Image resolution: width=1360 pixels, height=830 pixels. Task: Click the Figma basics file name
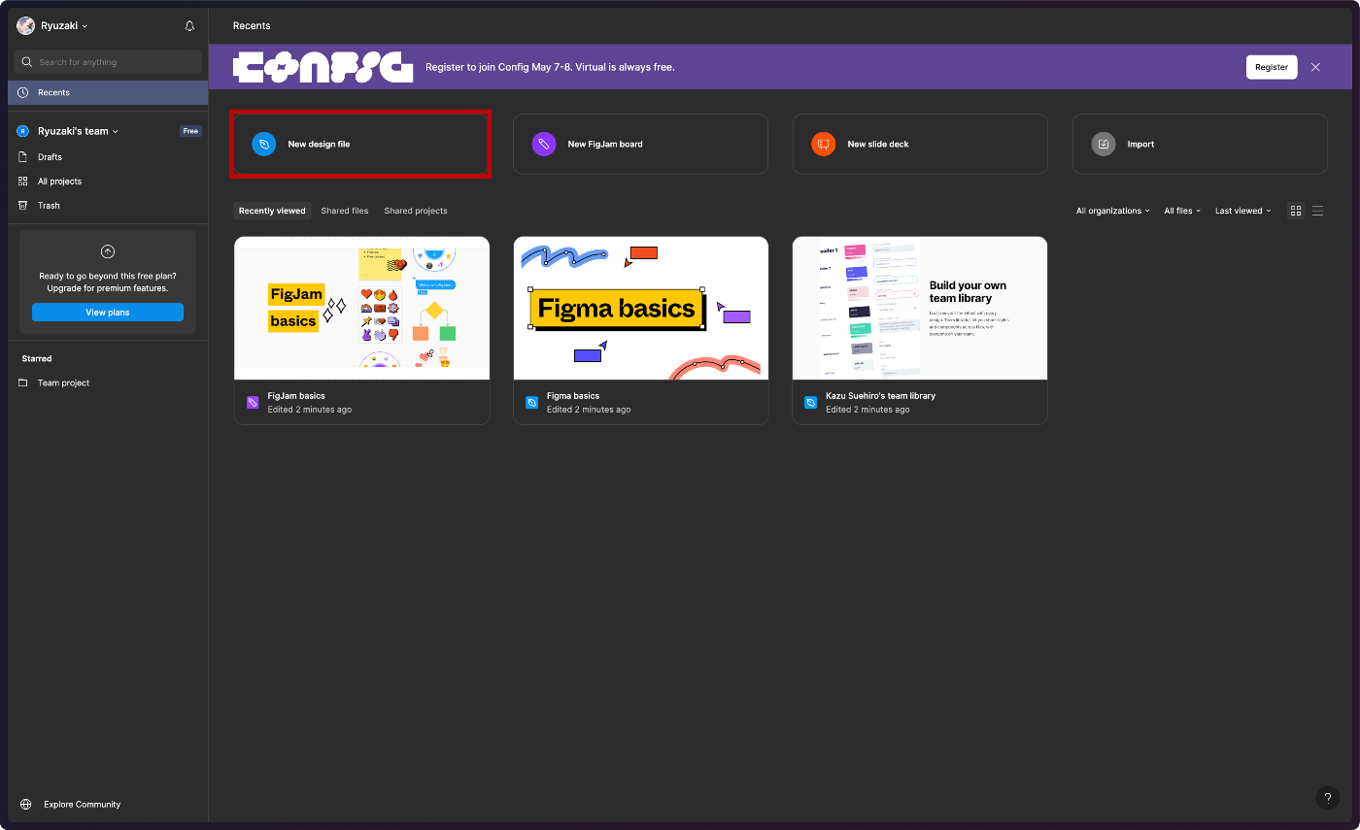point(573,396)
